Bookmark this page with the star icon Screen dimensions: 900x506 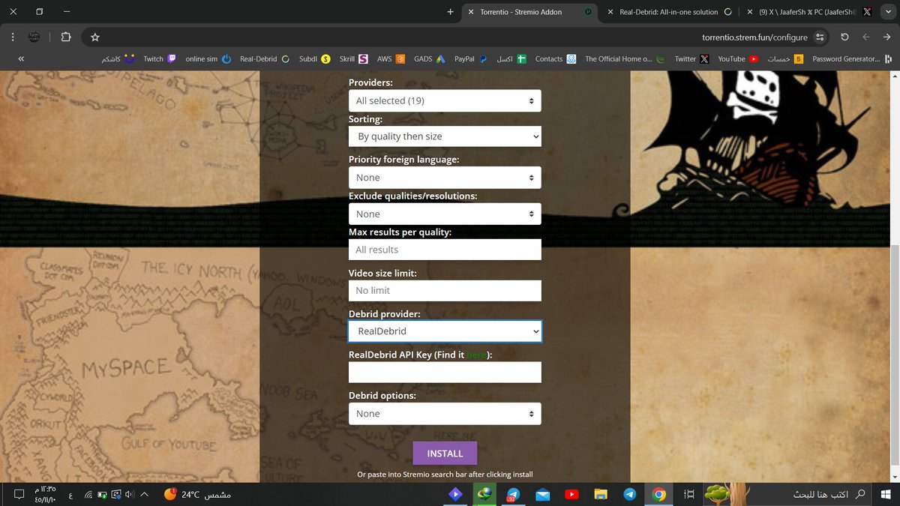click(x=95, y=37)
